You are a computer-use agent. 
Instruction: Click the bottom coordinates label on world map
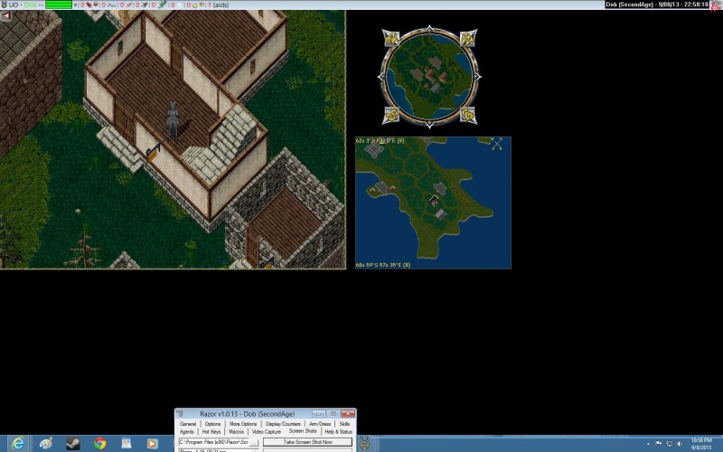tap(382, 265)
